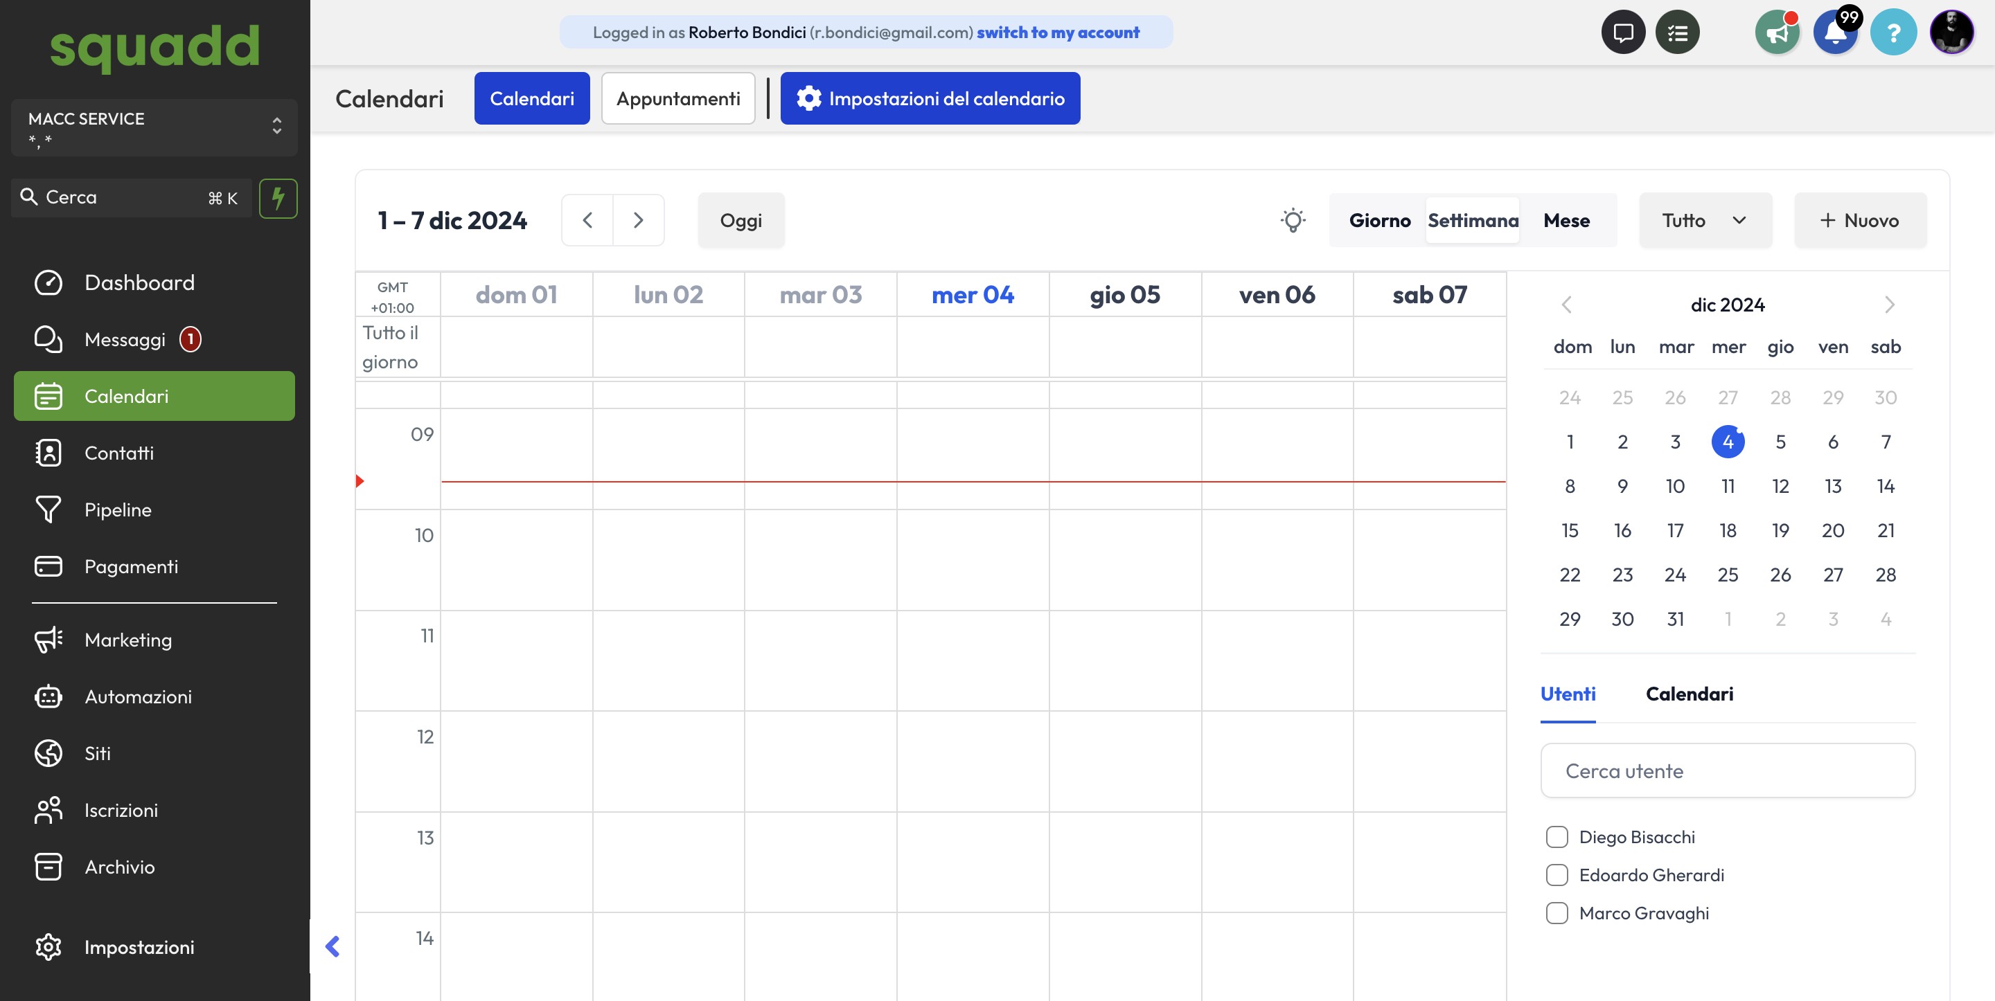Click the question mark help icon
The image size is (1995, 1001).
tap(1892, 33)
